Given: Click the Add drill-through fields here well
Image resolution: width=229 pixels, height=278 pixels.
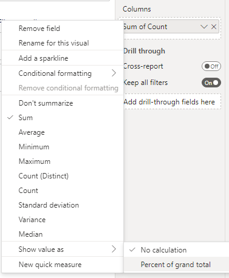Looking at the screenshot, I should pos(172,102).
